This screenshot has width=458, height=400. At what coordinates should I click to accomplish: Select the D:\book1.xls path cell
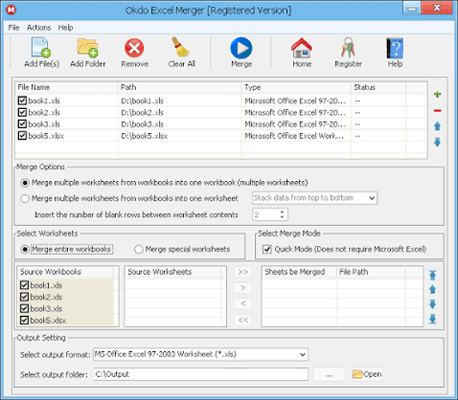coord(180,101)
